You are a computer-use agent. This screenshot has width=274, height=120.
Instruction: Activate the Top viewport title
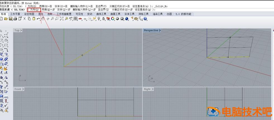(17, 30)
